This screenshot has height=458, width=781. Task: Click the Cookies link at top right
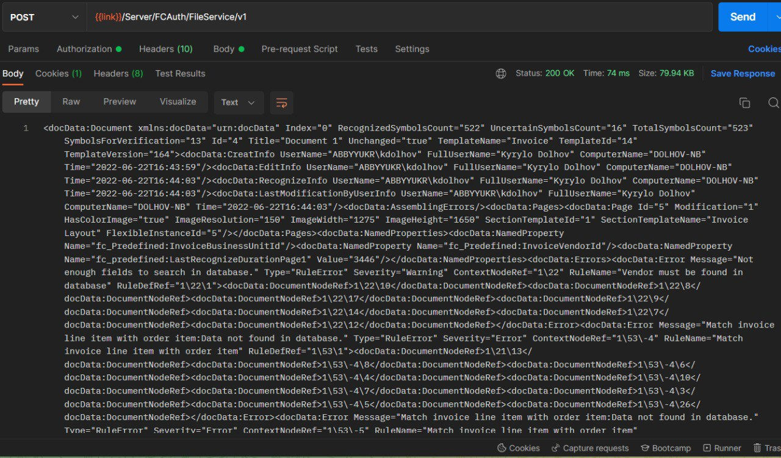point(764,49)
